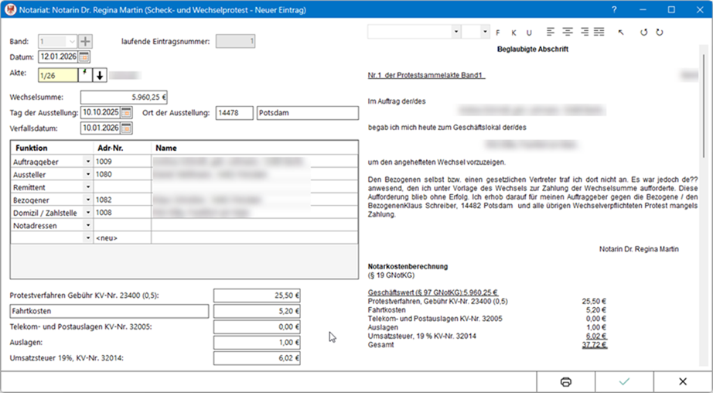Image resolution: width=713 pixels, height=393 pixels.
Task: Align text right in editor
Action: (584, 32)
